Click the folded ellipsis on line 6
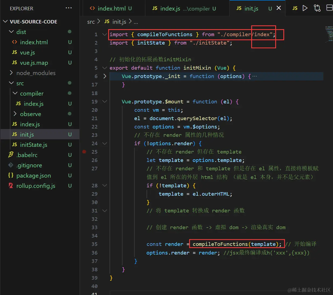 (x=254, y=76)
